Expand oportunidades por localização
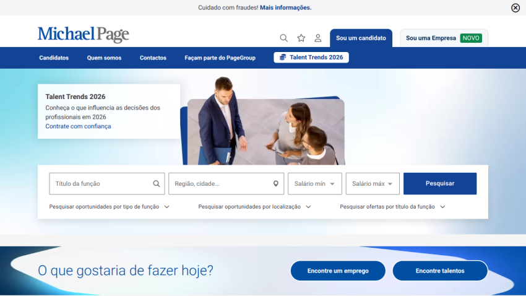This screenshot has width=526, height=296. [254, 207]
